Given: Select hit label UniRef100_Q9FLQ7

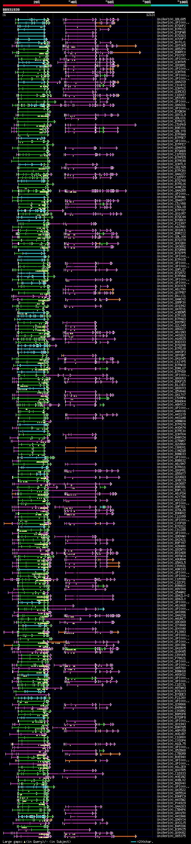Looking at the screenshot, I should tap(171, 269).
